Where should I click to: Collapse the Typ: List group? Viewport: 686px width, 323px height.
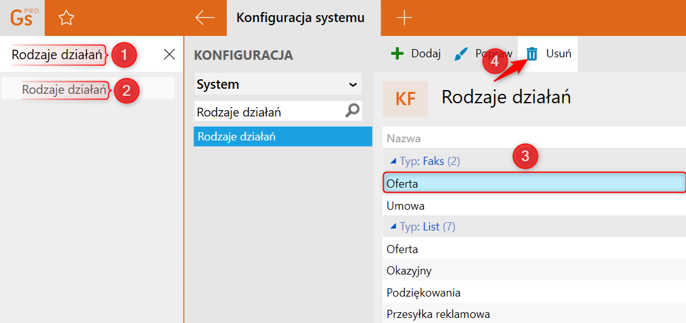(393, 226)
